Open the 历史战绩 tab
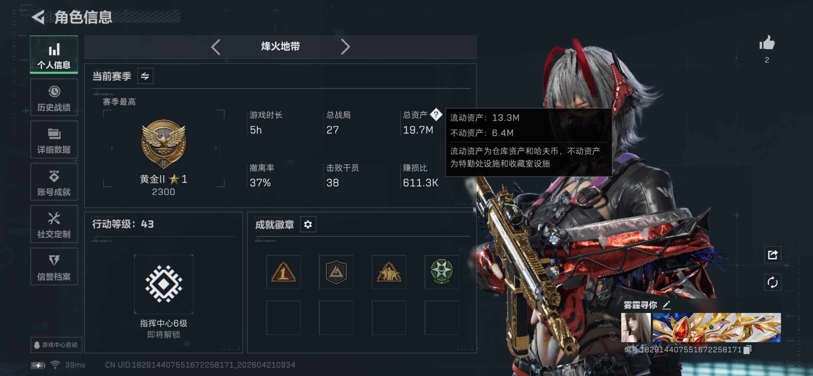The width and height of the screenshot is (813, 376). tap(54, 97)
